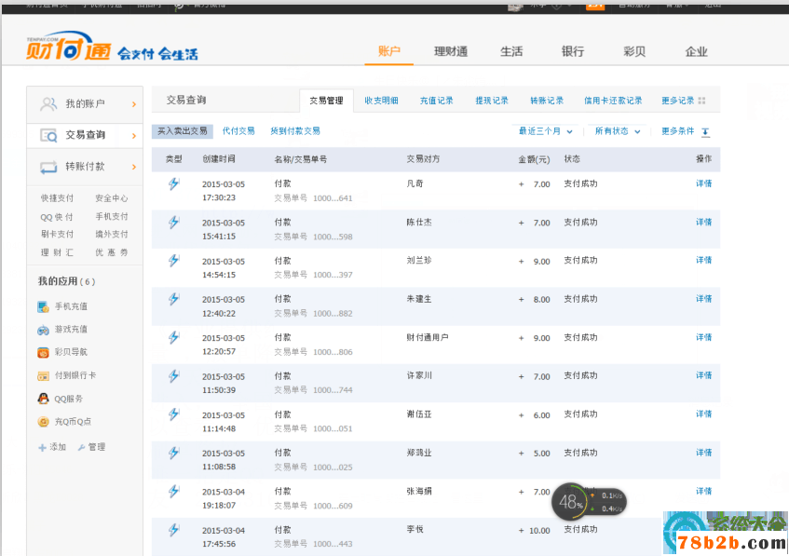The height and width of the screenshot is (556, 789).
Task: Open 详情 for the 凡奇 transaction
Action: click(704, 183)
